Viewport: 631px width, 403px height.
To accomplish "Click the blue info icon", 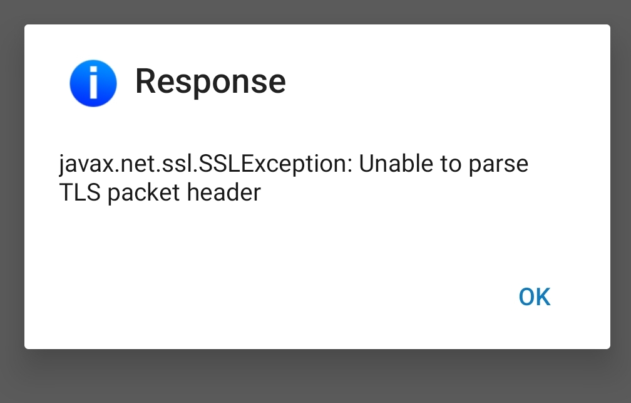I will pyautogui.click(x=93, y=83).
